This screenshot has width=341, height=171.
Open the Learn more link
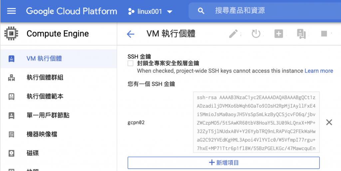point(319,71)
